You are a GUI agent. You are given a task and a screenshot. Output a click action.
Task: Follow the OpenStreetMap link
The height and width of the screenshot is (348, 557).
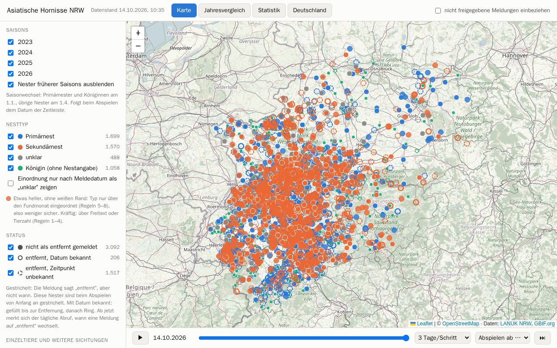tap(461, 324)
